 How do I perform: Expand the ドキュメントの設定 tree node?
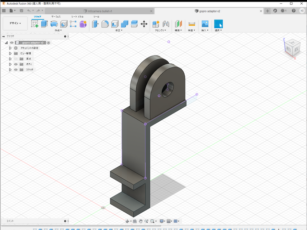click(10, 48)
